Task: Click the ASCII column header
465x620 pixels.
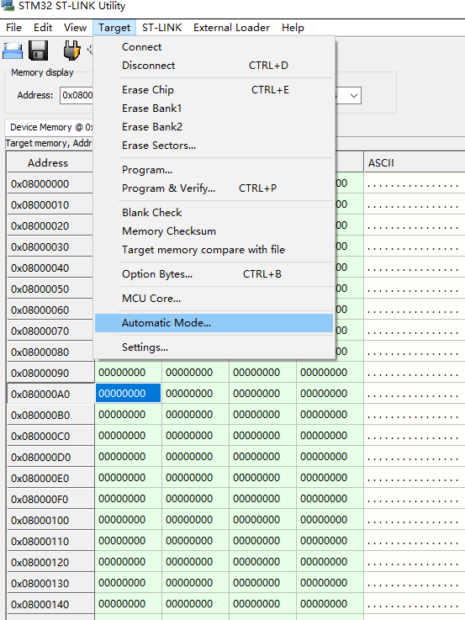Action: click(414, 162)
